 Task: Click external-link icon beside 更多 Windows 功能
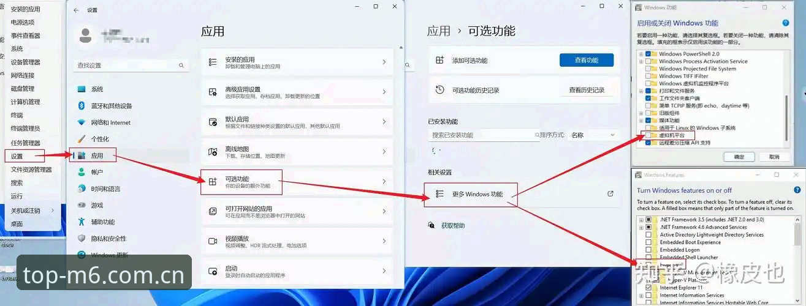tap(610, 193)
